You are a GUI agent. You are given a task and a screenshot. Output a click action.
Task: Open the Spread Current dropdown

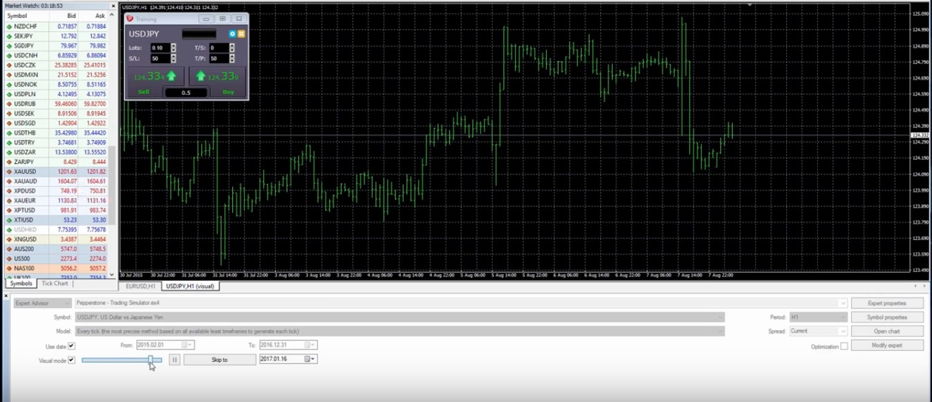pyautogui.click(x=819, y=331)
